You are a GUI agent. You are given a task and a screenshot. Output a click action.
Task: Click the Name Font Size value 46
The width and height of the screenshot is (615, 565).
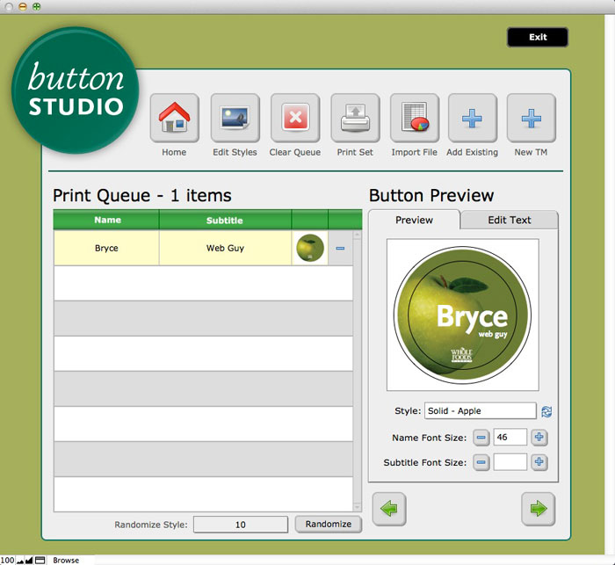[510, 437]
